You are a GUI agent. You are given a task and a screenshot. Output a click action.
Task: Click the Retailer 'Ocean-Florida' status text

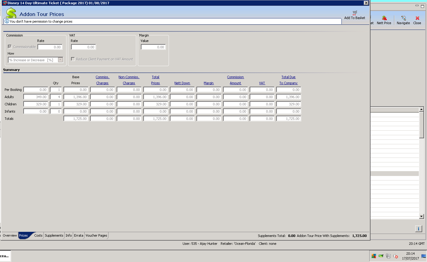pyautogui.click(x=238, y=244)
